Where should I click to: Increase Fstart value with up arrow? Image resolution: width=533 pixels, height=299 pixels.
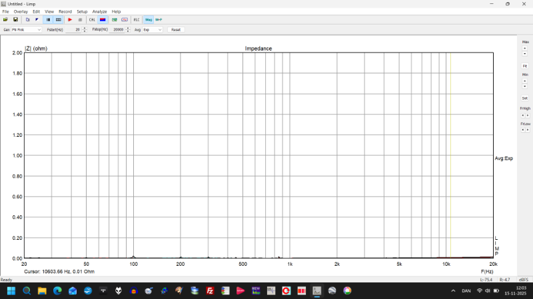[x=85, y=29]
